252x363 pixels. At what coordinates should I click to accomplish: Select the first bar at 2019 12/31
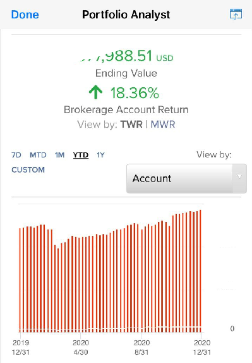pos(20,280)
